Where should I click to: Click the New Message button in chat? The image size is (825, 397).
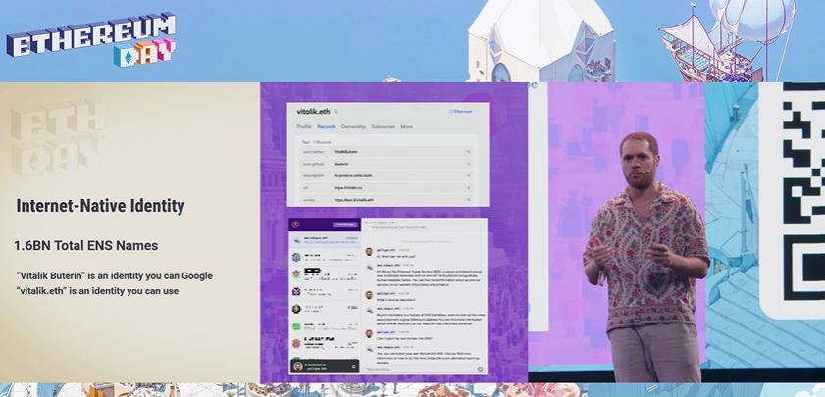pyautogui.click(x=344, y=225)
